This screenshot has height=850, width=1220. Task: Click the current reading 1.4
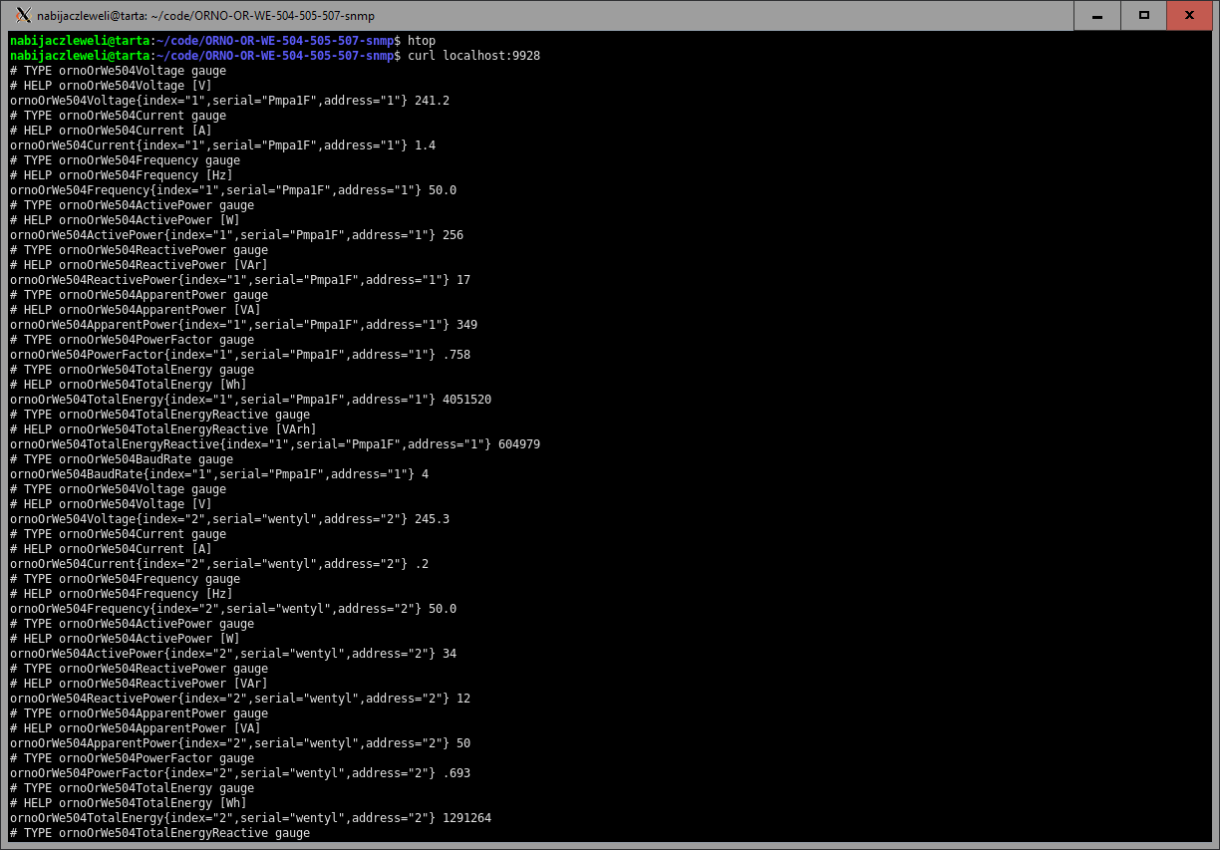[425, 145]
